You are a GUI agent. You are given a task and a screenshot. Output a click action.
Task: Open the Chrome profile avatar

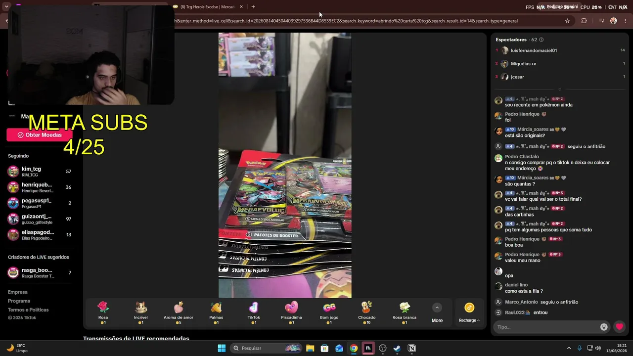614,21
